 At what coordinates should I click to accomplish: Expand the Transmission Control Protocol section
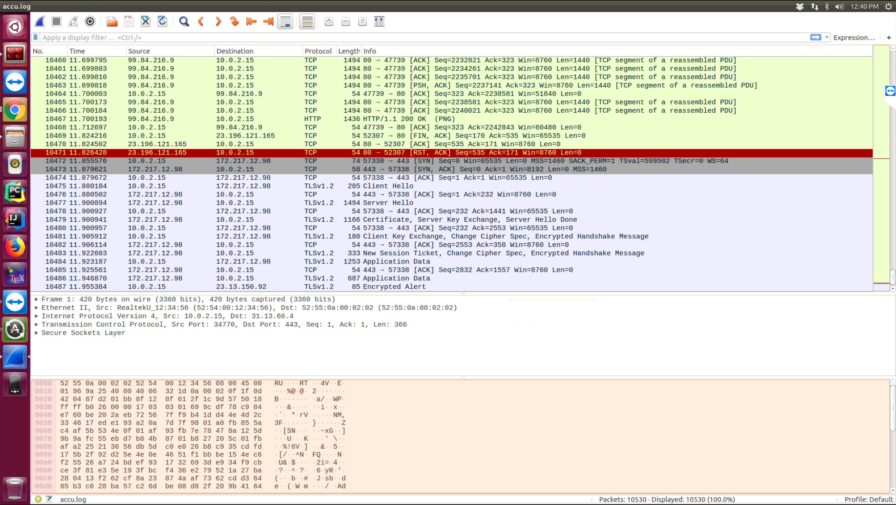37,324
